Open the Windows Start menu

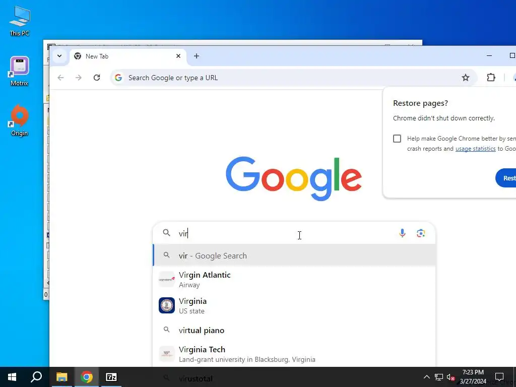tap(12, 377)
